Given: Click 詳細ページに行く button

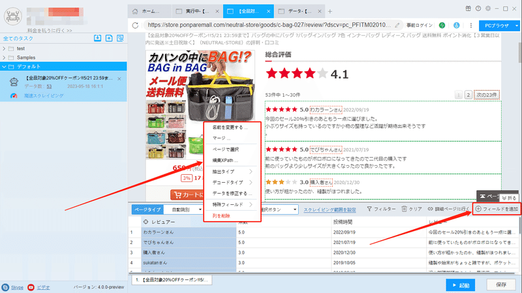Looking at the screenshot, I should [x=448, y=209].
